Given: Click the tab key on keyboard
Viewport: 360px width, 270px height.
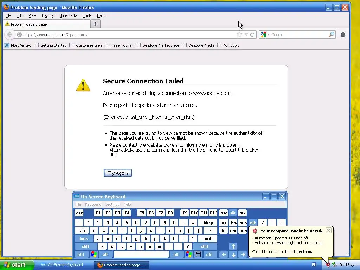Looking at the screenshot, I should click(x=82, y=231).
